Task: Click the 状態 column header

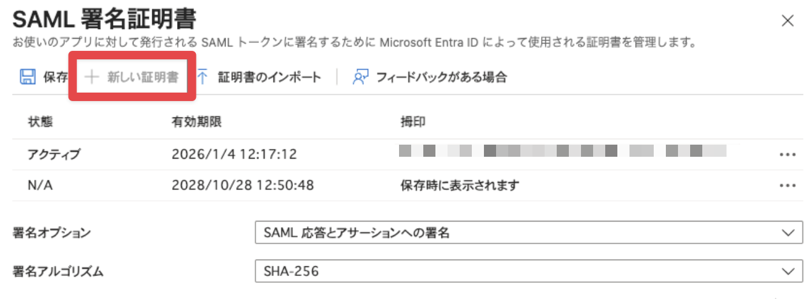Action: click(40, 122)
